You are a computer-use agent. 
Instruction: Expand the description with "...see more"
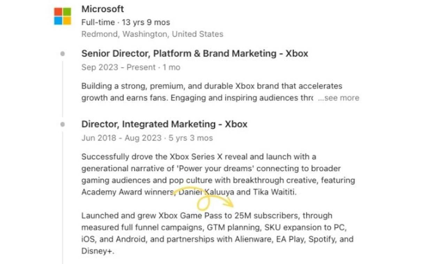338,98
